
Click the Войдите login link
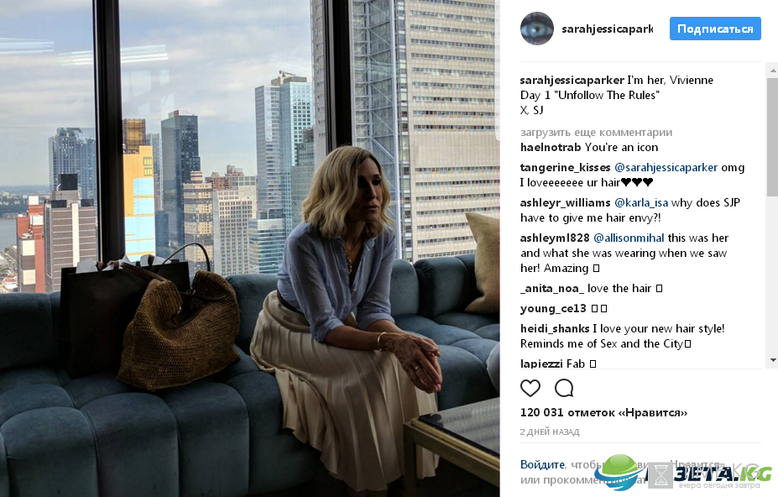tap(542, 465)
